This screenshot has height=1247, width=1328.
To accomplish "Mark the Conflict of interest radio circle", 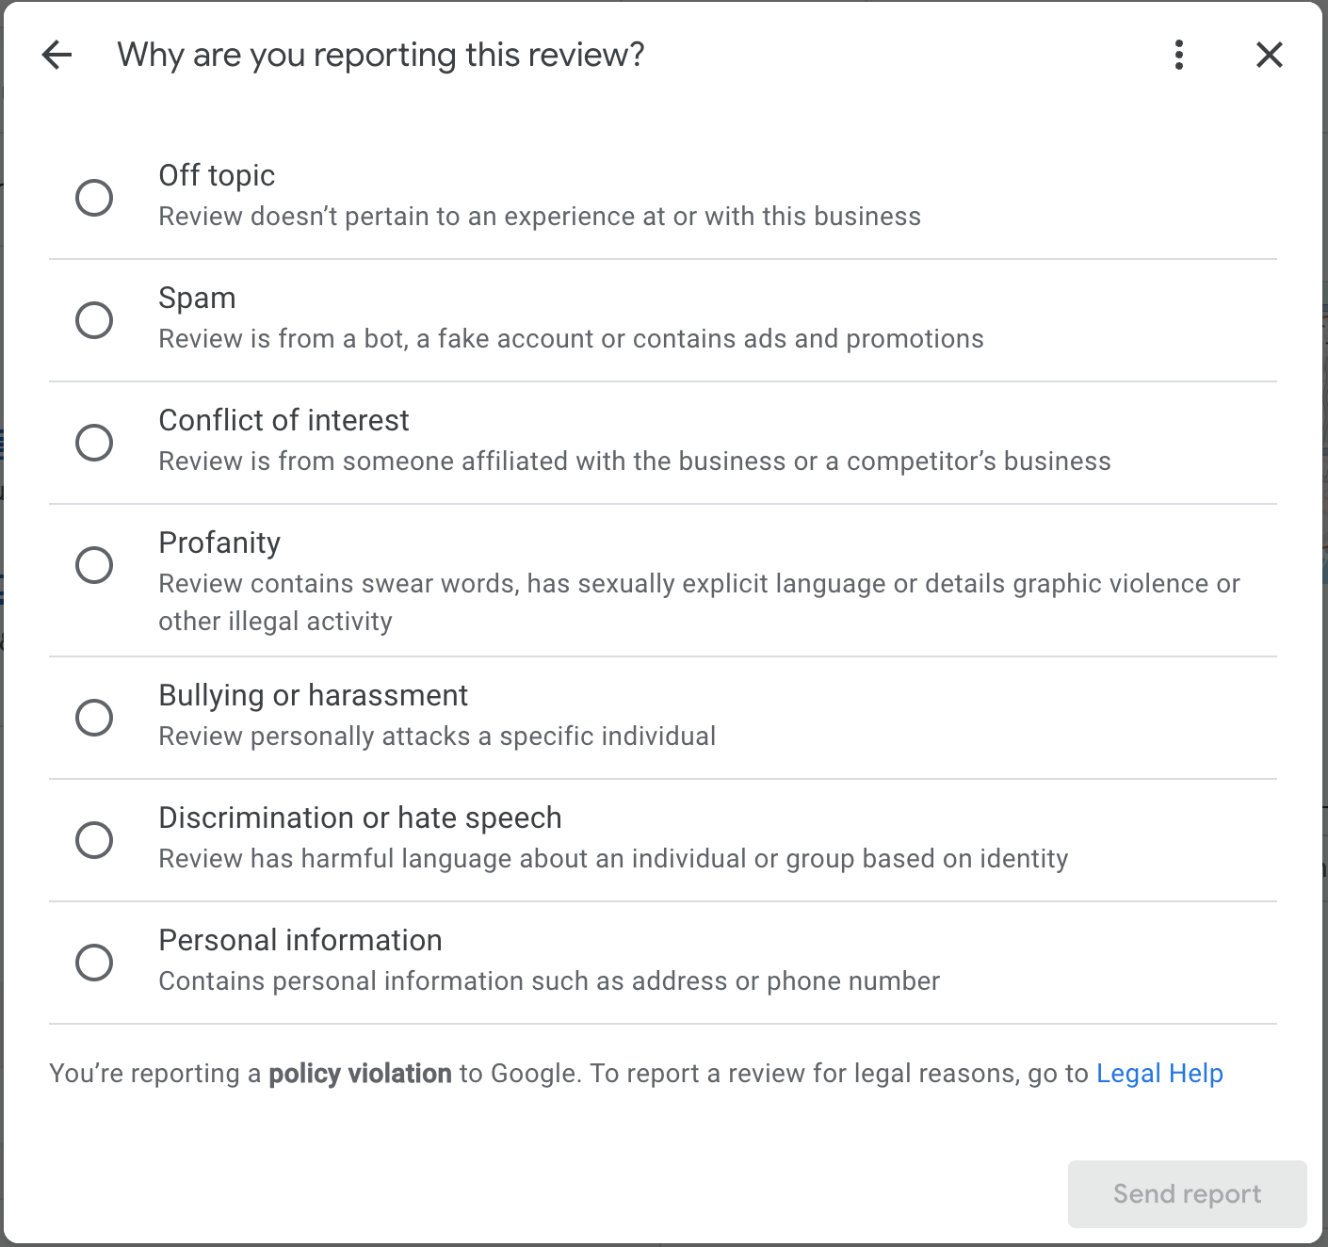I will coord(94,443).
